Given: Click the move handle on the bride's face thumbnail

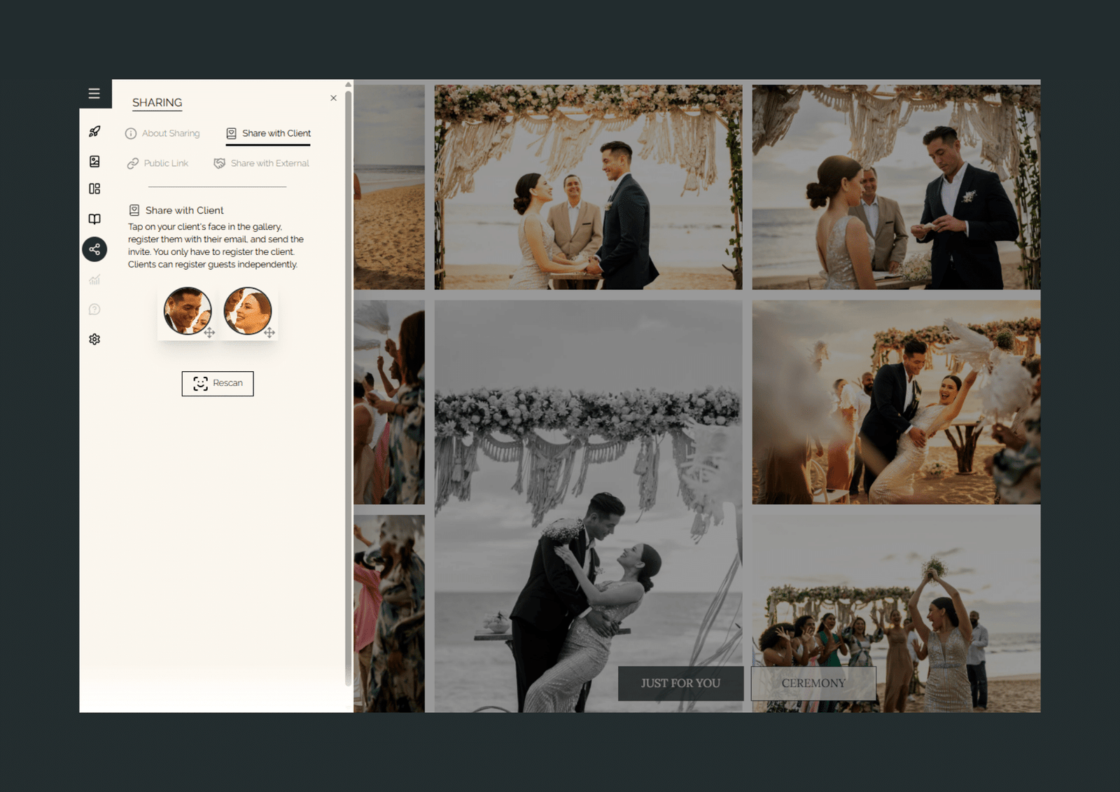Looking at the screenshot, I should click(269, 333).
